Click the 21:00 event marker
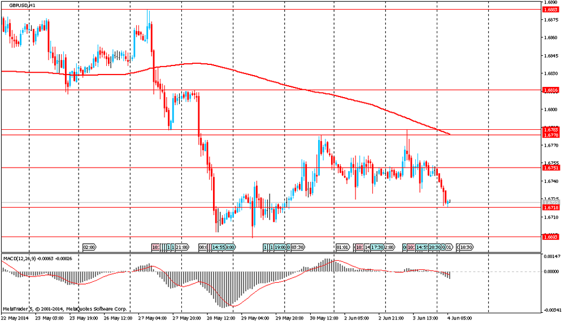 tap(181, 247)
